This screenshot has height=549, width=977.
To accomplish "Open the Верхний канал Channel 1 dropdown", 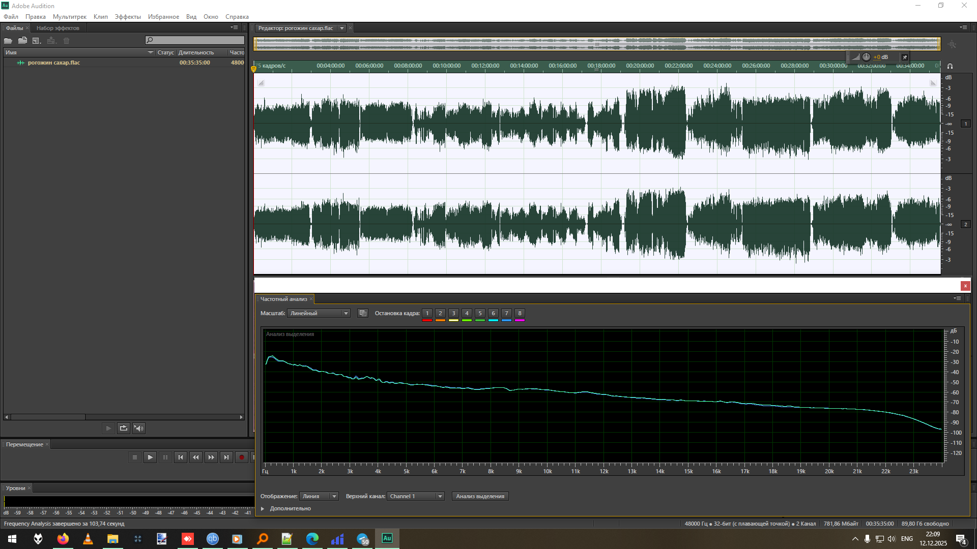I will (x=415, y=496).
